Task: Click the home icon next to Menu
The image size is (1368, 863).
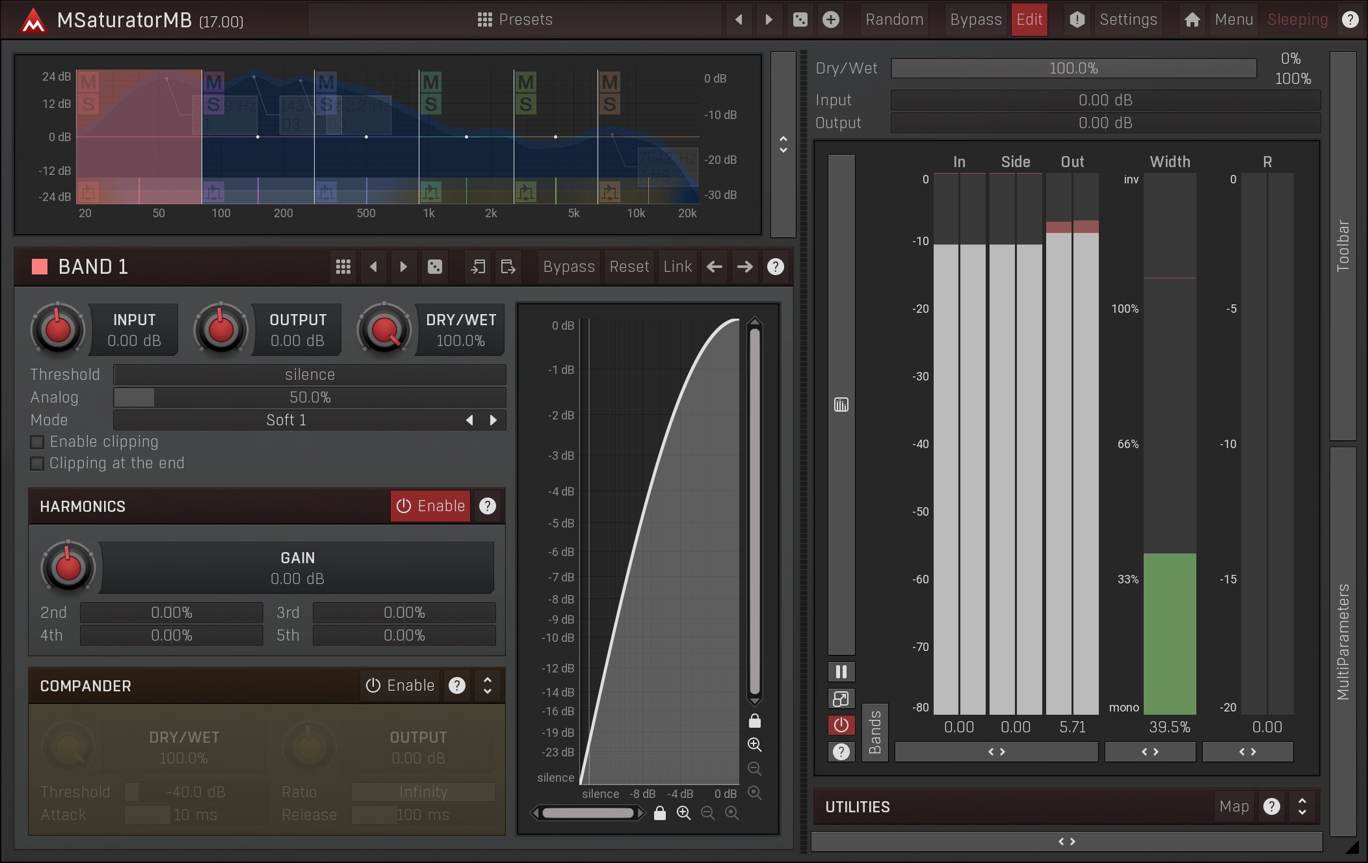Action: tap(1192, 20)
